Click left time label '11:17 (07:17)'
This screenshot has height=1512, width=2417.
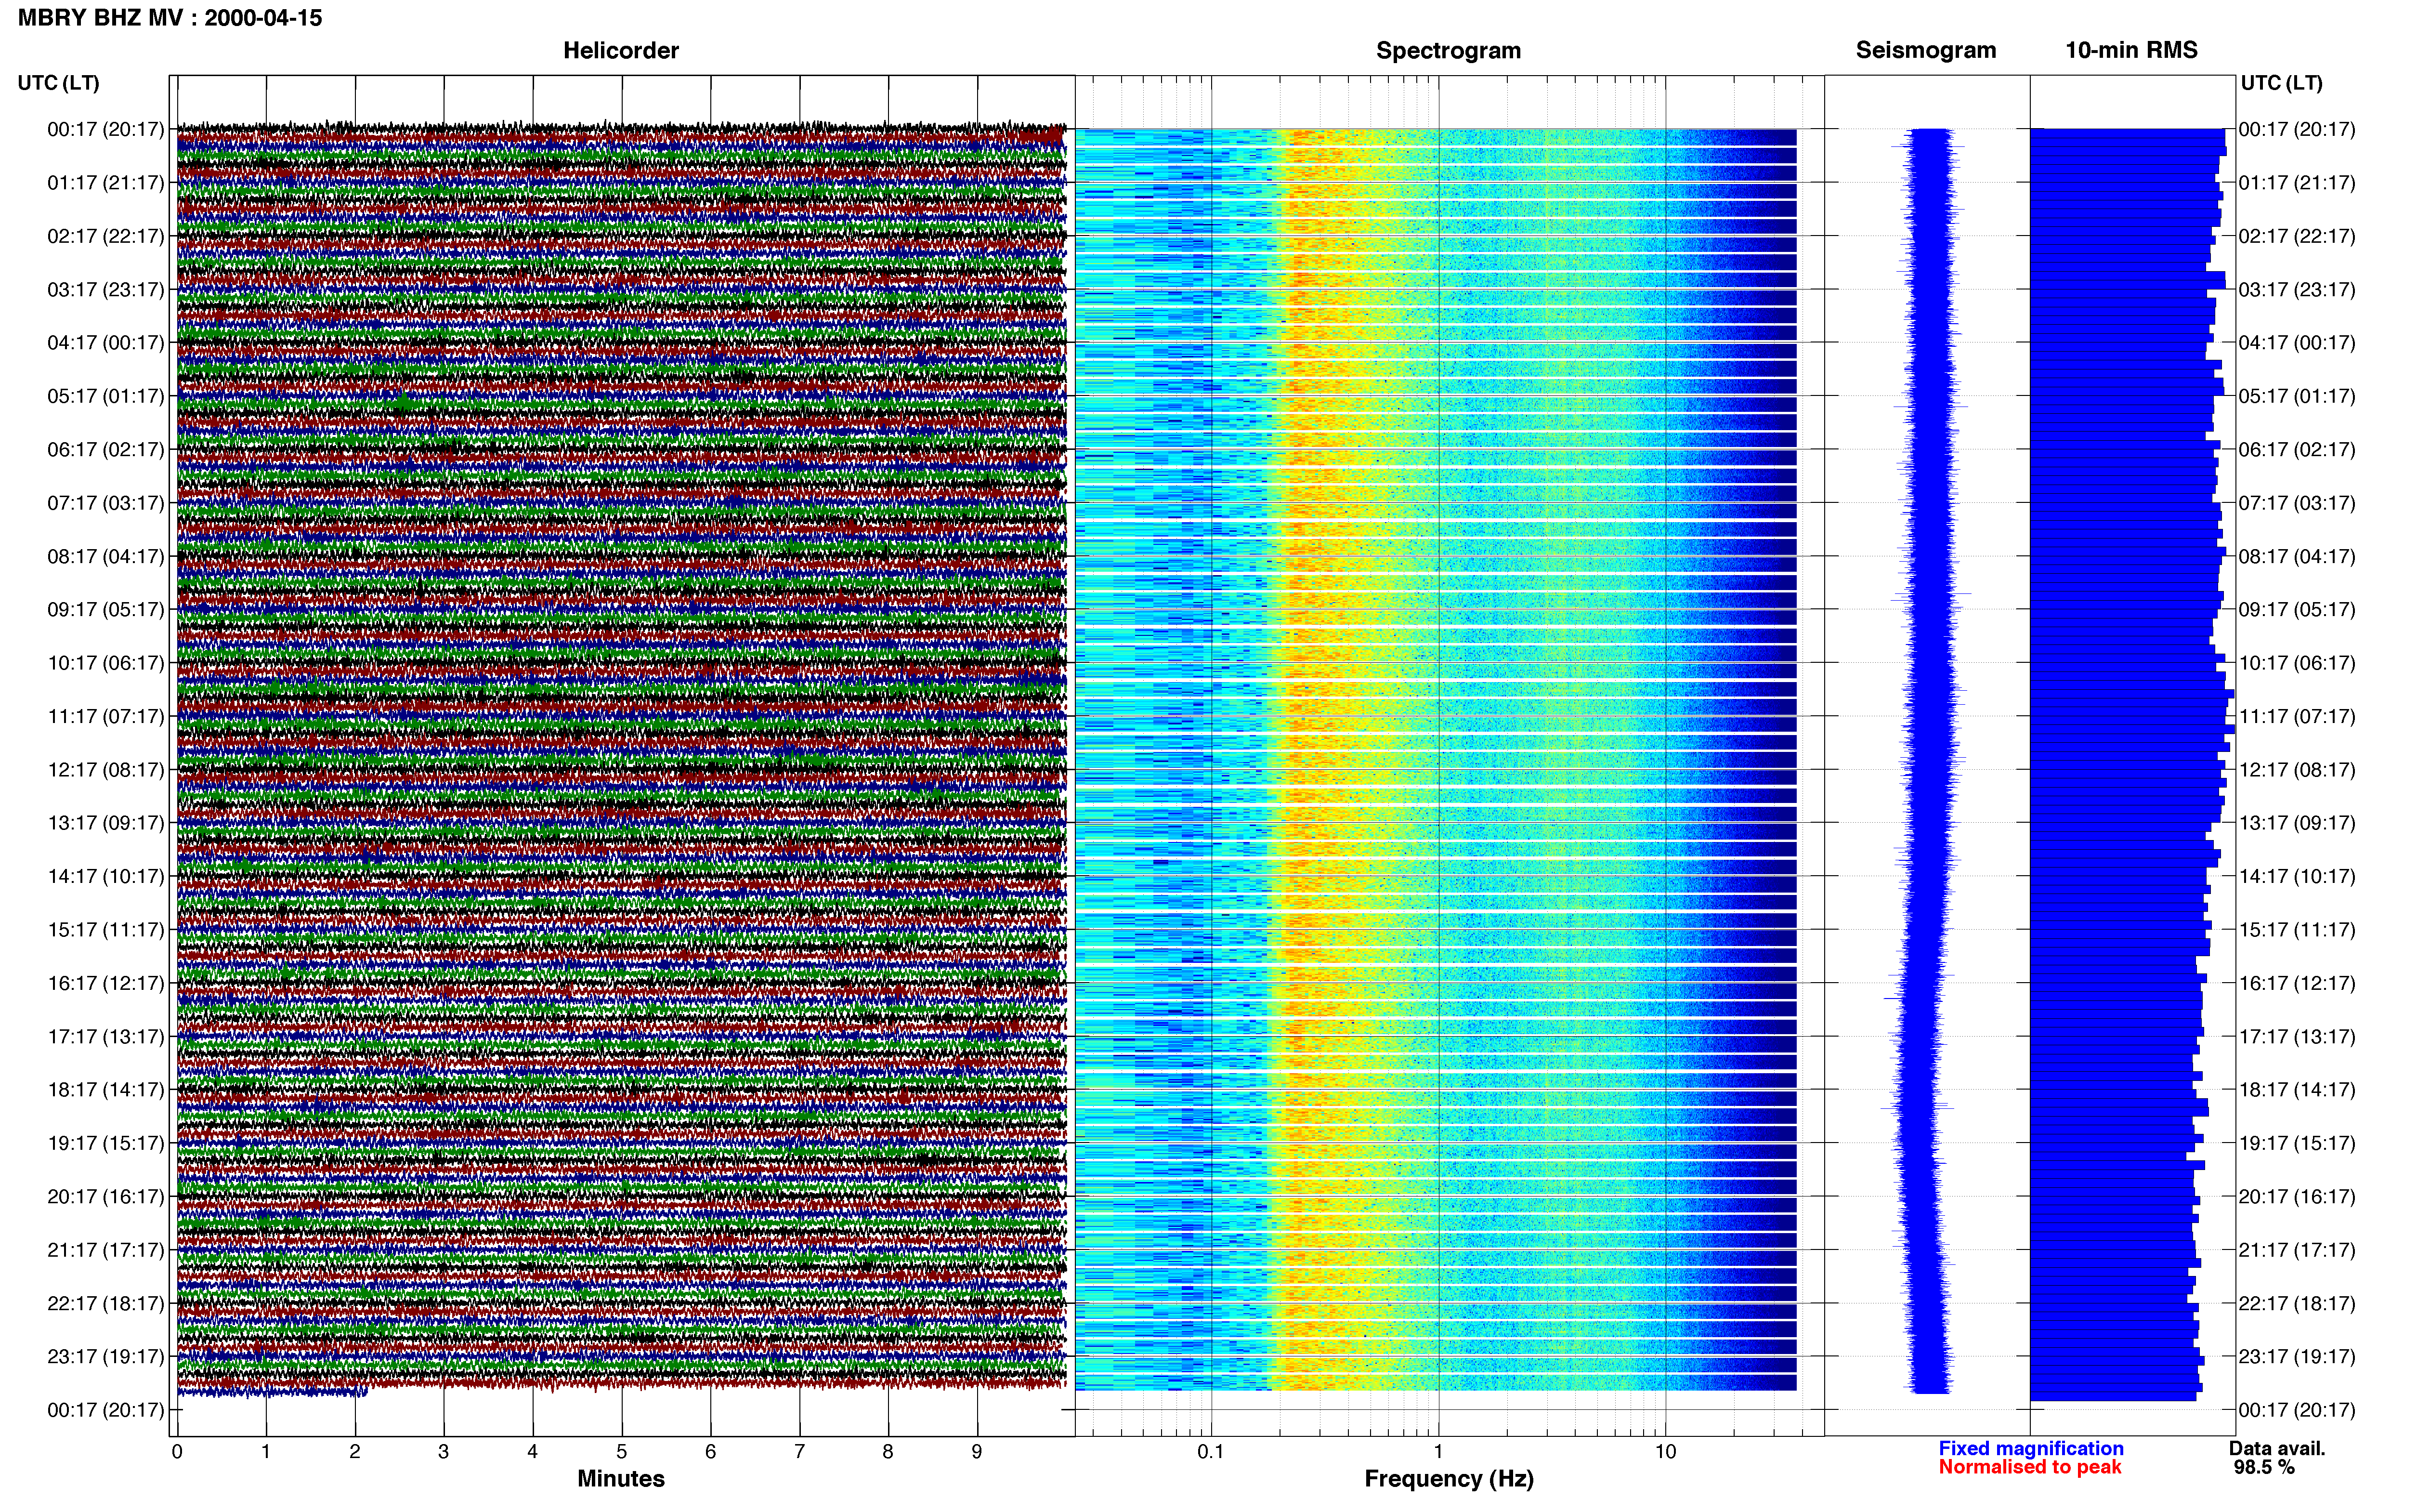(106, 717)
